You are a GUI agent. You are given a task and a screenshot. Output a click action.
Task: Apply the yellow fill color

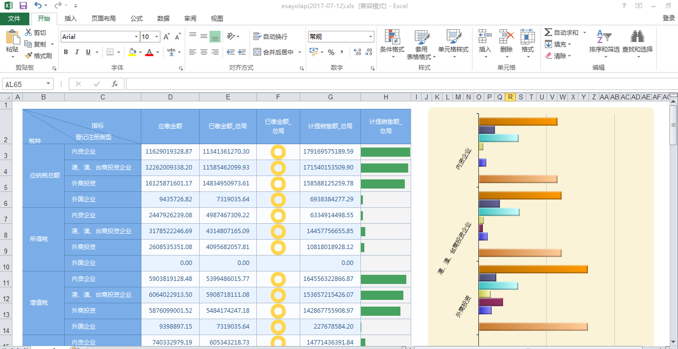point(132,52)
